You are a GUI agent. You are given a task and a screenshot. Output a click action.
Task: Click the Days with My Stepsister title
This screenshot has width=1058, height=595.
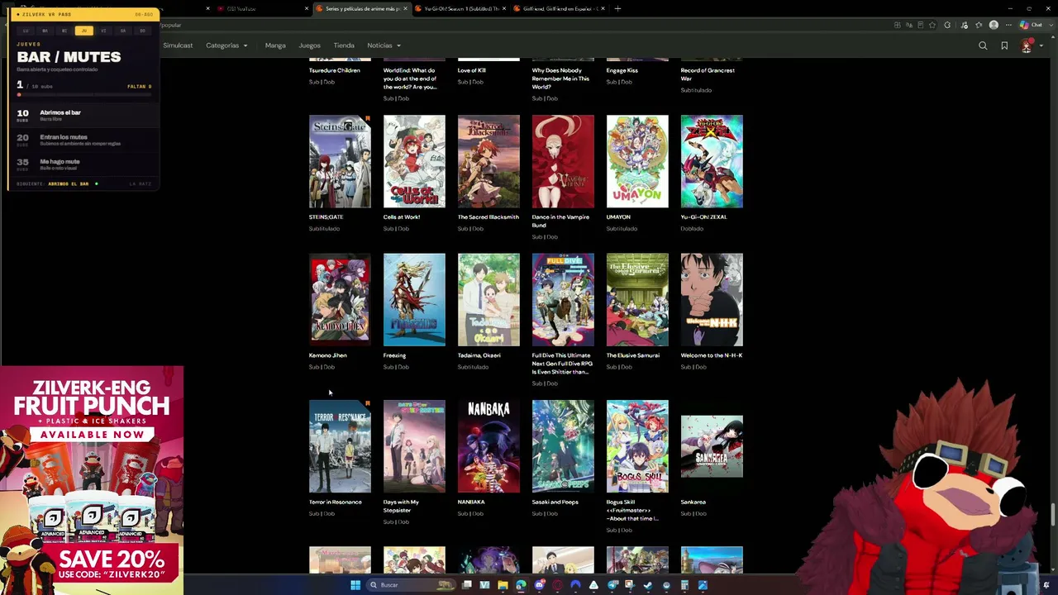tap(401, 506)
